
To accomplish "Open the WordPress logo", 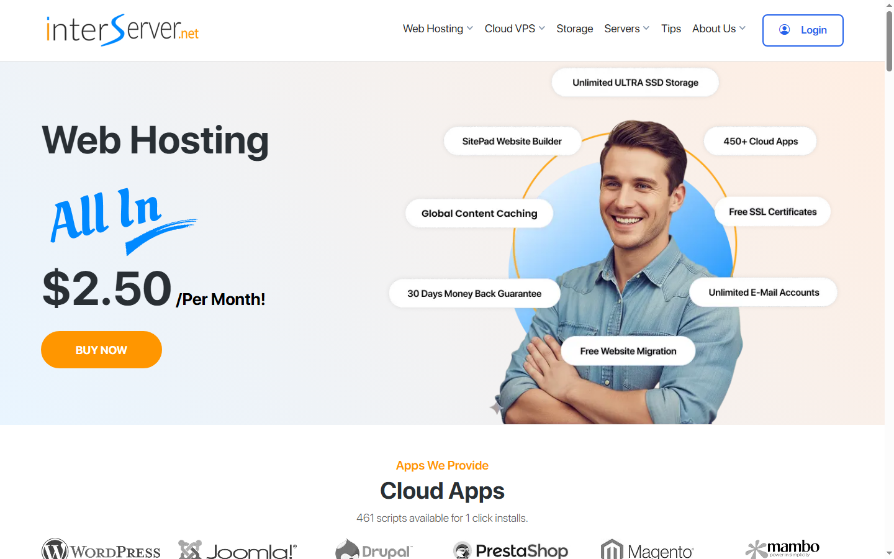I will [101, 549].
